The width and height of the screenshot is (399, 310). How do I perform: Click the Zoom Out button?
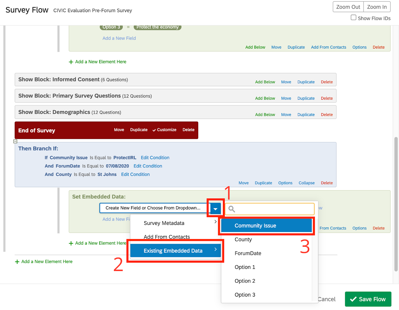click(x=348, y=7)
